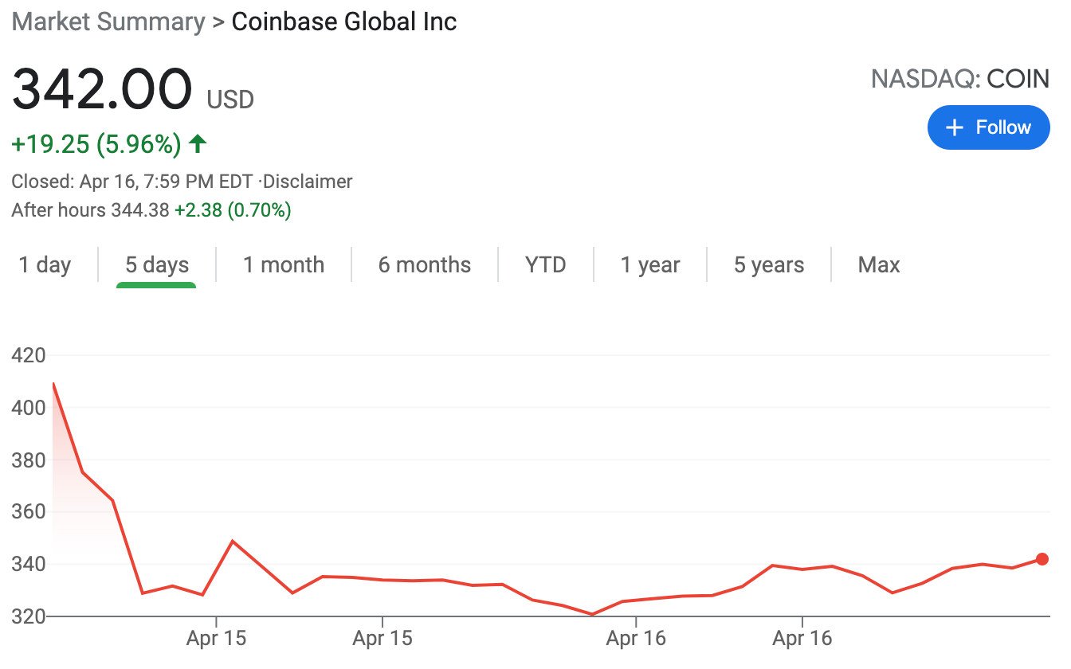This screenshot has width=1071, height=669.
Task: Select the 5 days tab
Action: coord(157,264)
